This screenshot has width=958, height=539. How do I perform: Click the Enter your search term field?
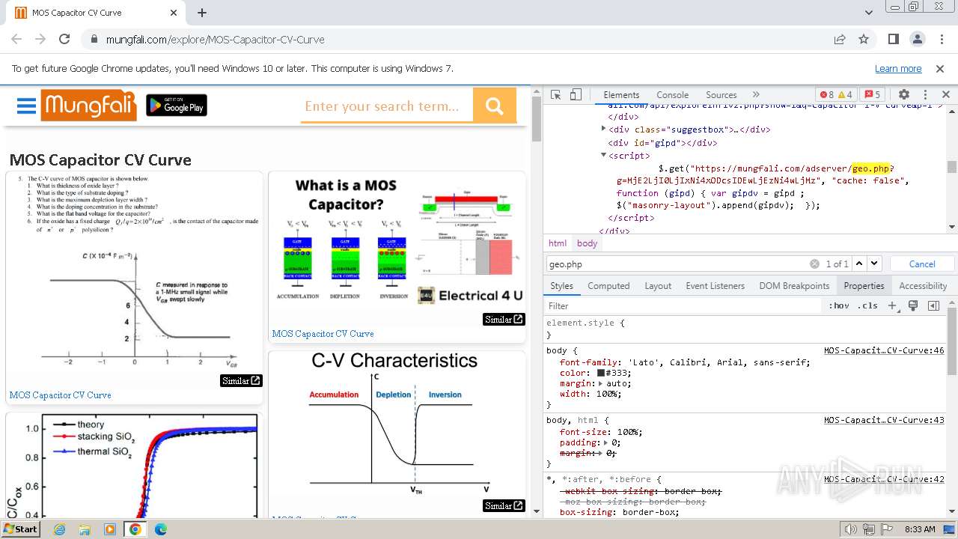[x=386, y=106]
